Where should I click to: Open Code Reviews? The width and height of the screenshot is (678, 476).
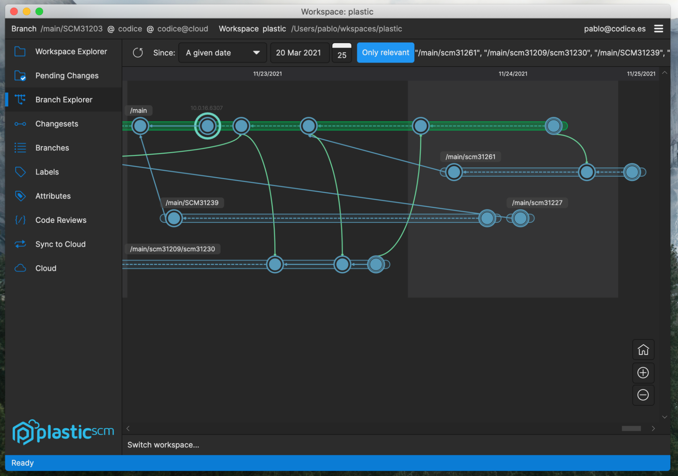coord(61,220)
